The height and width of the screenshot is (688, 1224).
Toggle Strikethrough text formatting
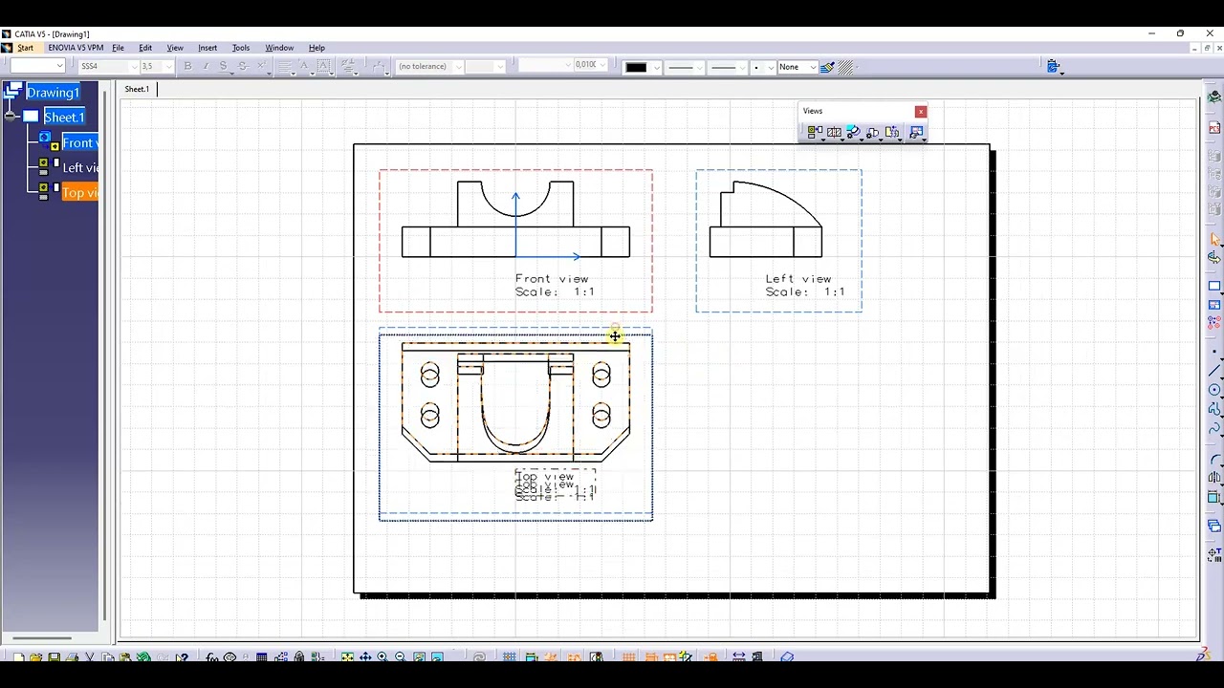243,66
